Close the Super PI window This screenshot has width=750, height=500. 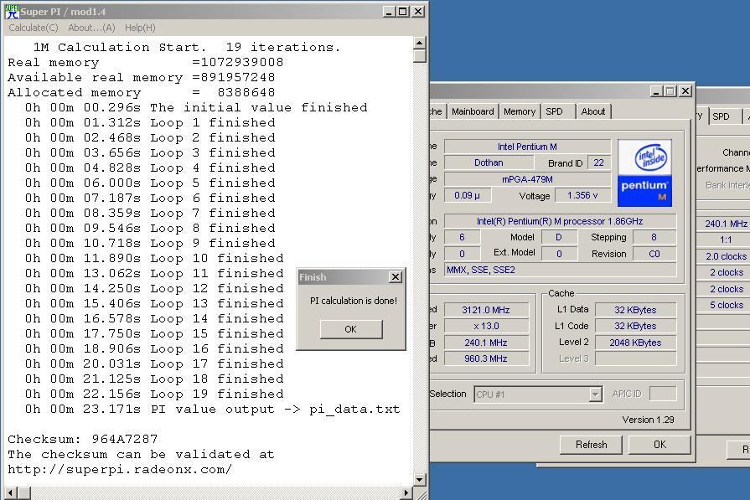[x=418, y=12]
